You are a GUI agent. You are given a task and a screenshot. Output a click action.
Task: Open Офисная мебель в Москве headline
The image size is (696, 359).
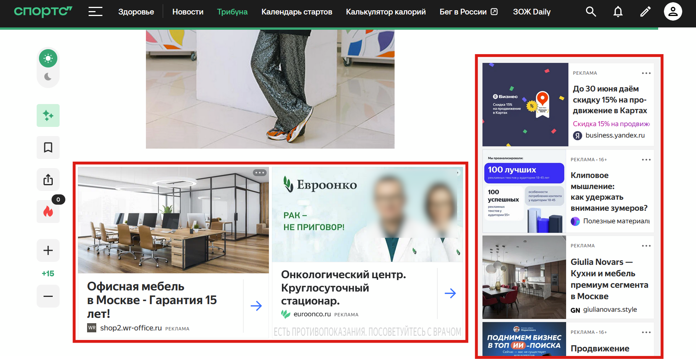click(x=152, y=300)
